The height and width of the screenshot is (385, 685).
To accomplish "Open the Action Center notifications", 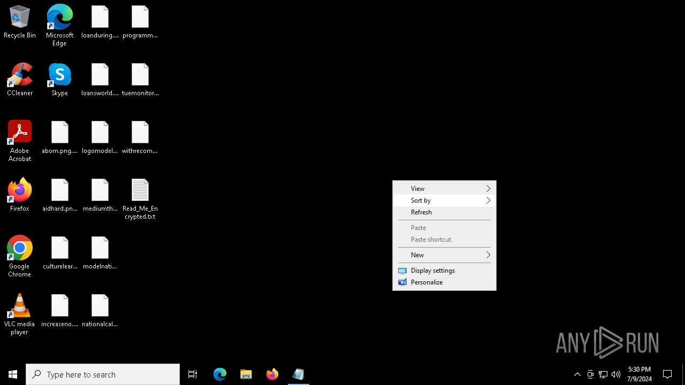I will (x=667, y=374).
